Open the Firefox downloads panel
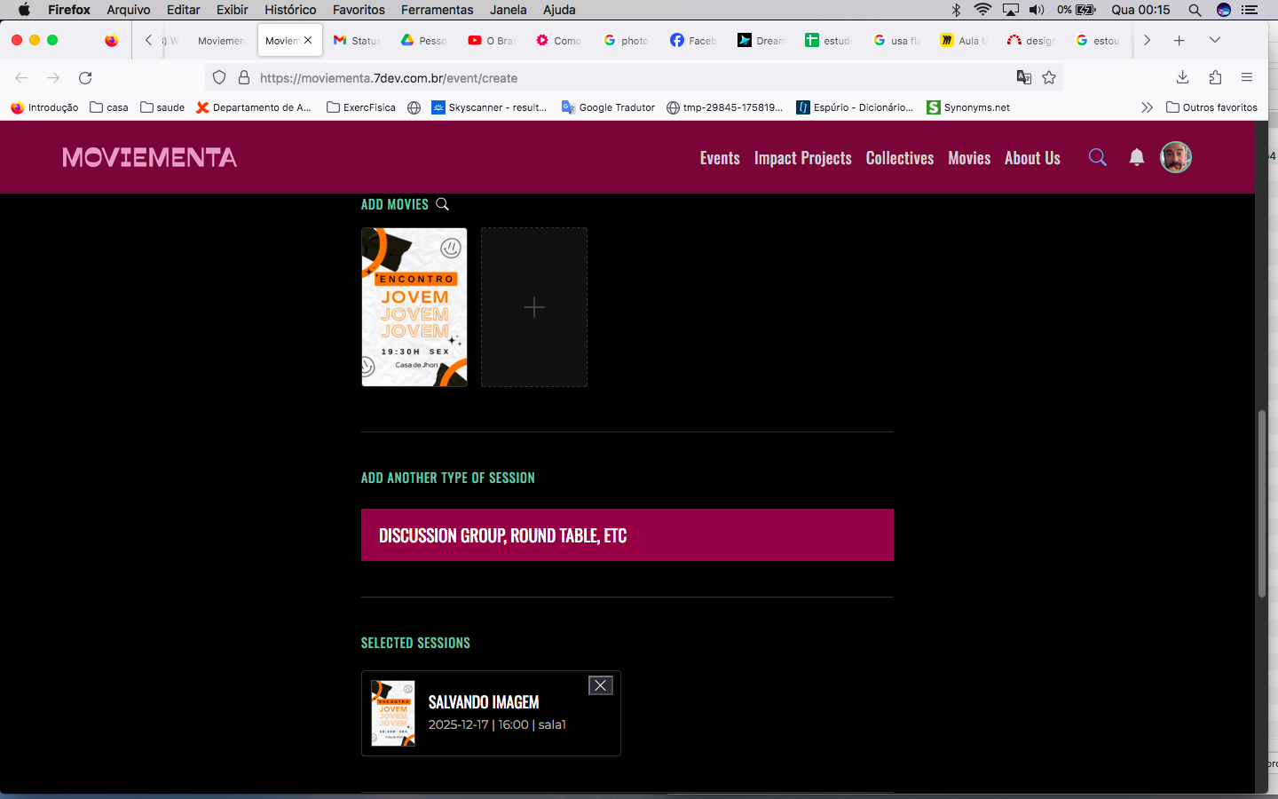Screen dimensions: 1278x799 [1182, 78]
